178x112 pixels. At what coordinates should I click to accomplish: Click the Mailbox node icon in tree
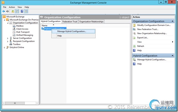pos(14,26)
